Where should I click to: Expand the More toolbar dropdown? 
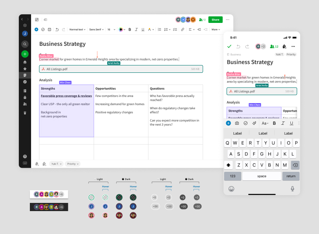coord(216,29)
